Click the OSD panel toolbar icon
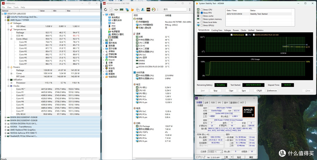The width and height of the screenshot is (317, 160). pyautogui.click(x=148, y=9)
